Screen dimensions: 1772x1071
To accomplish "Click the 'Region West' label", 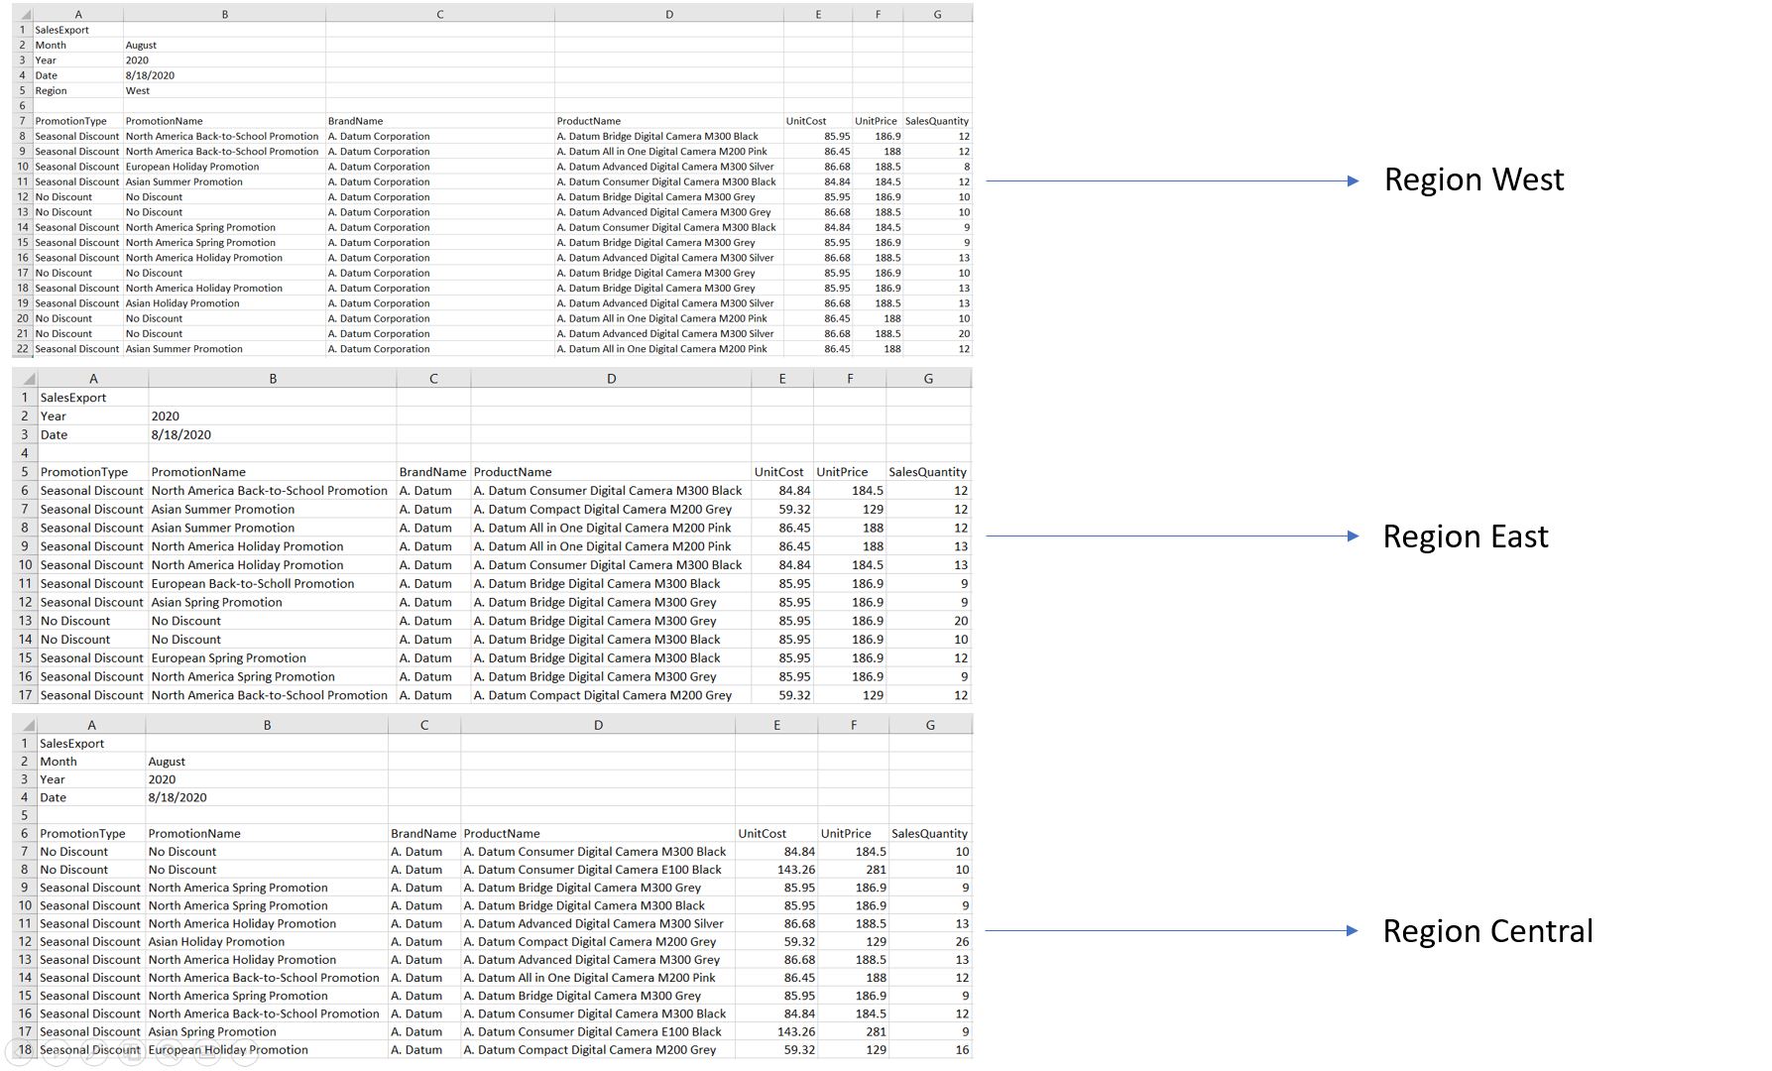I will [x=1474, y=179].
